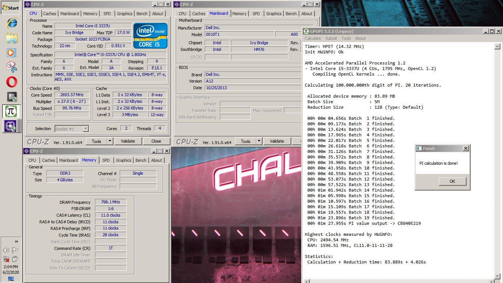
Task: Switch to the SPD tab in the CPU-Z Processor window
Action: tap(107, 14)
